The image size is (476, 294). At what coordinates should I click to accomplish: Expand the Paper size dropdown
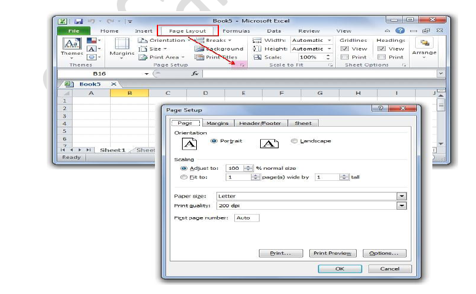[402, 196]
